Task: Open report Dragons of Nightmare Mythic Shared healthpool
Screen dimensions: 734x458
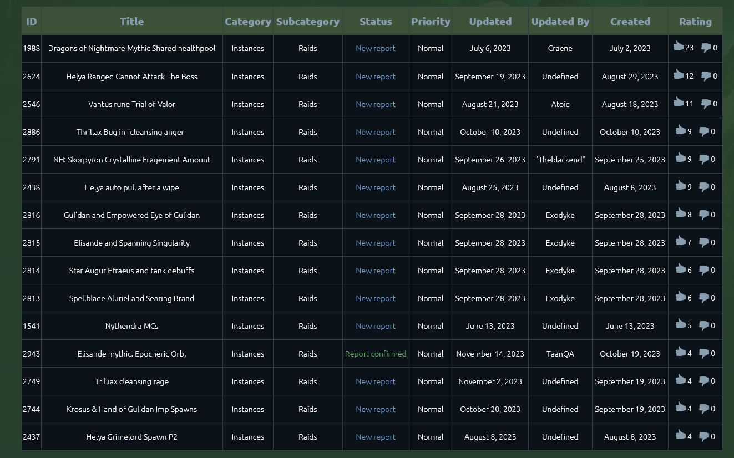Action: (132, 48)
